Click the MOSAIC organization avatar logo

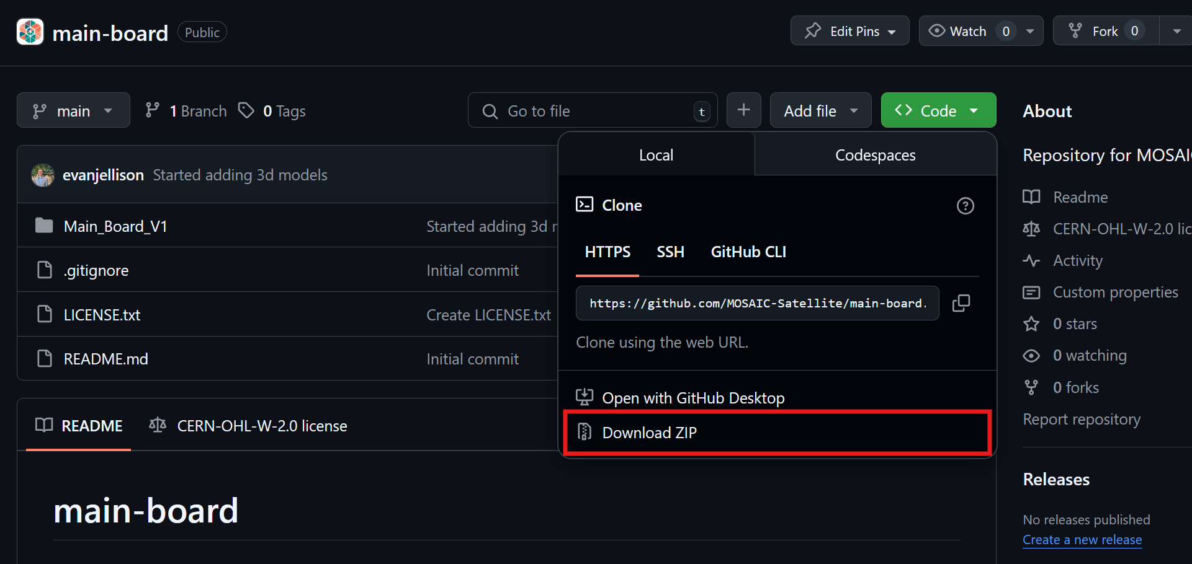[30, 32]
